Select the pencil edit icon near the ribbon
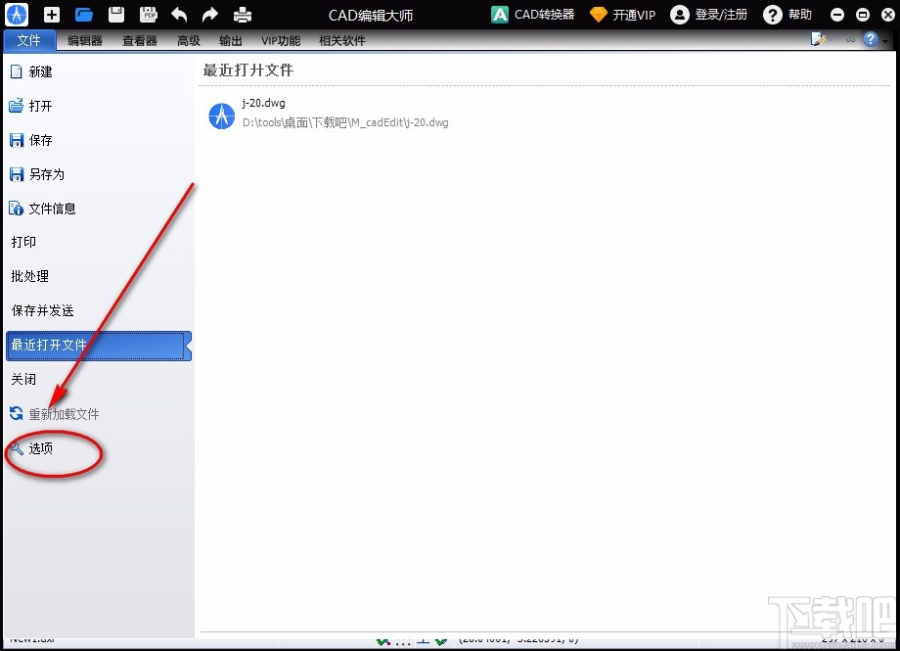The width and height of the screenshot is (900, 651). coord(818,38)
